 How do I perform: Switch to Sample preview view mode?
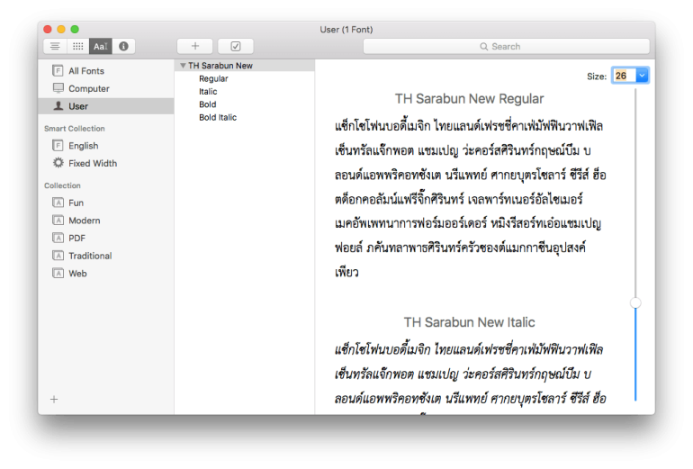pyautogui.click(x=56, y=46)
